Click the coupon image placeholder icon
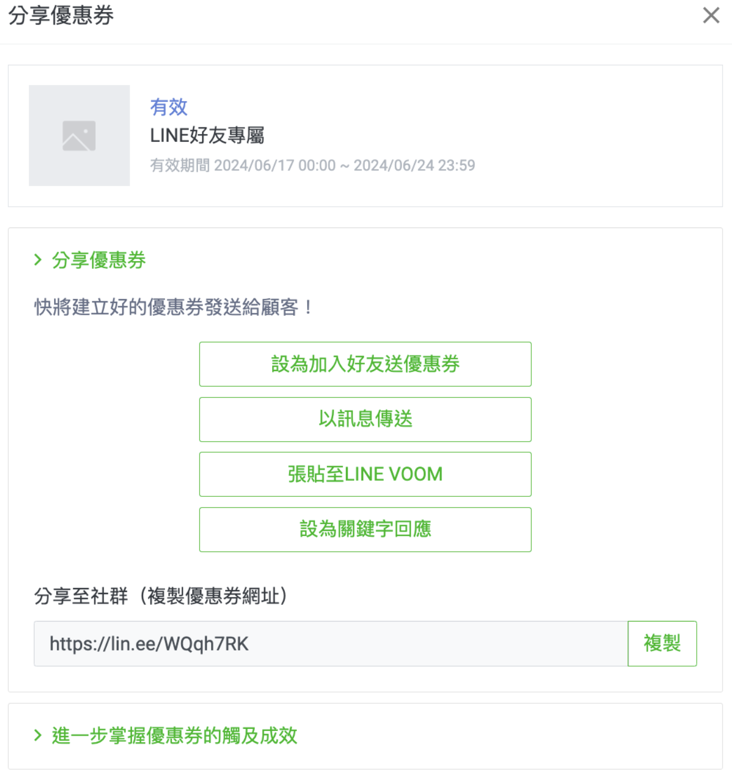Viewport: 732px width, 778px height. pos(79,136)
